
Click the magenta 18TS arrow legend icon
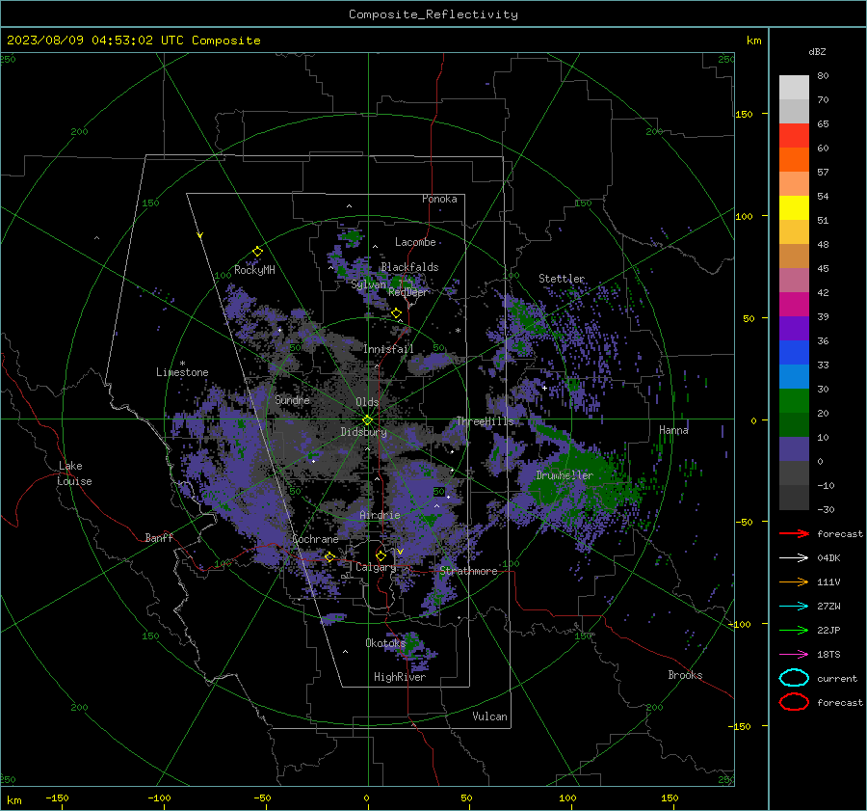click(794, 654)
